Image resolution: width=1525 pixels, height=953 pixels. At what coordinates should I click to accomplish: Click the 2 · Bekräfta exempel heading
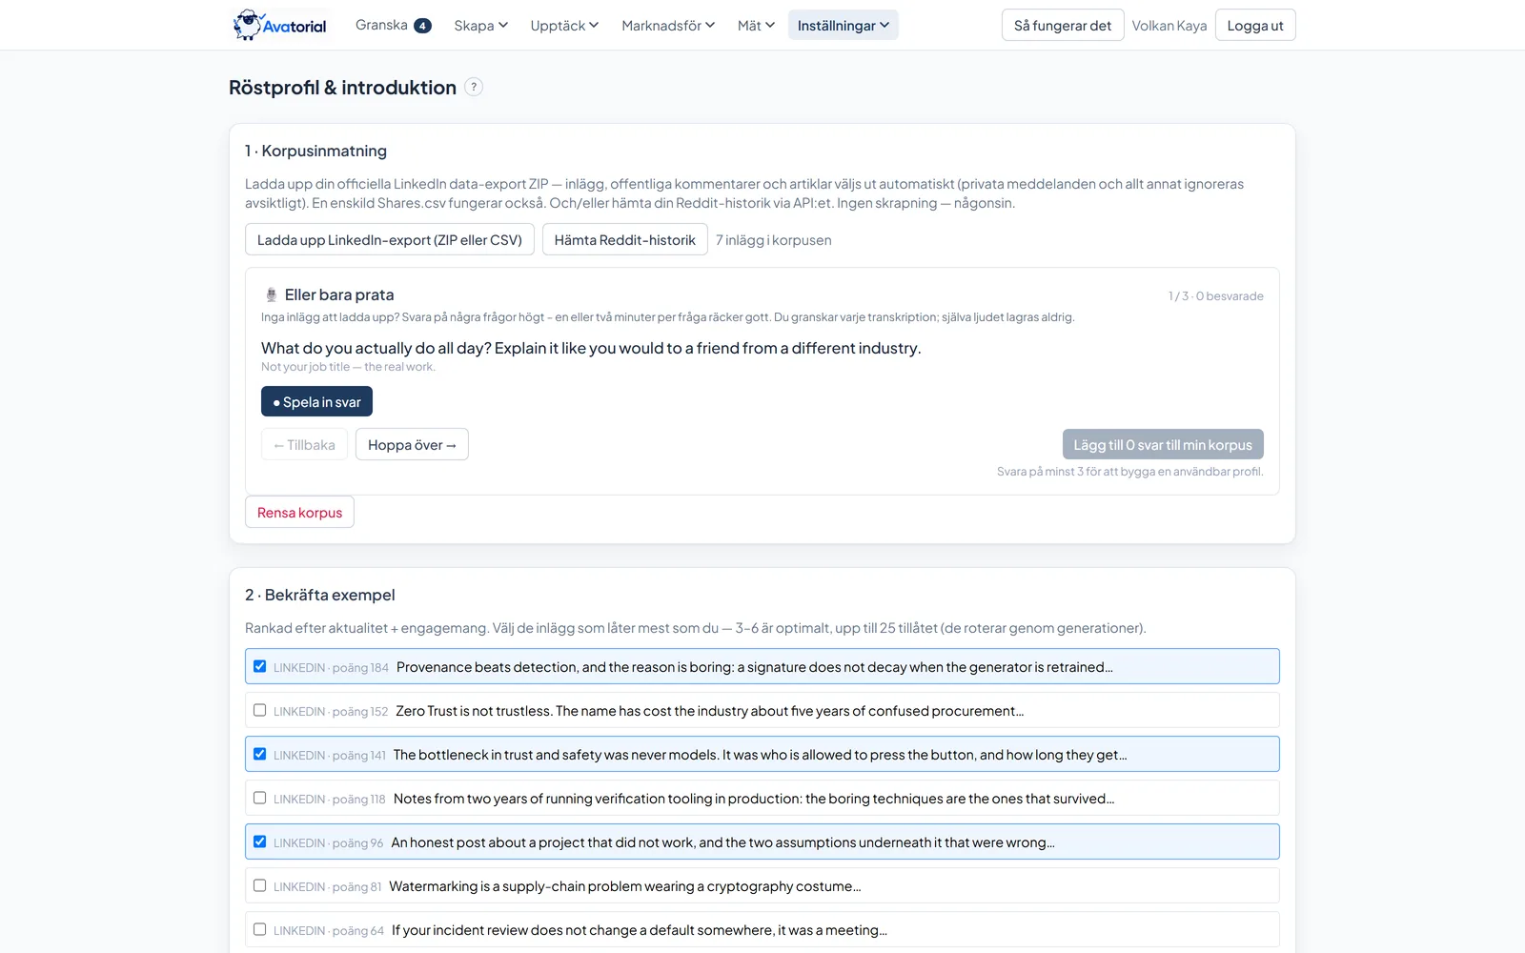[319, 595]
